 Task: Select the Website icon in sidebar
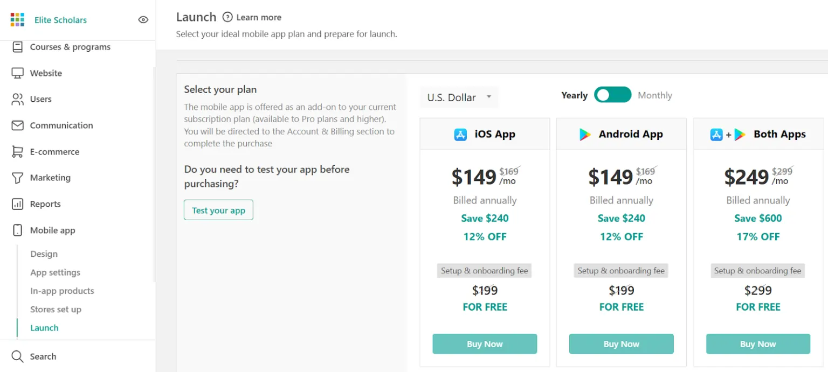point(17,73)
